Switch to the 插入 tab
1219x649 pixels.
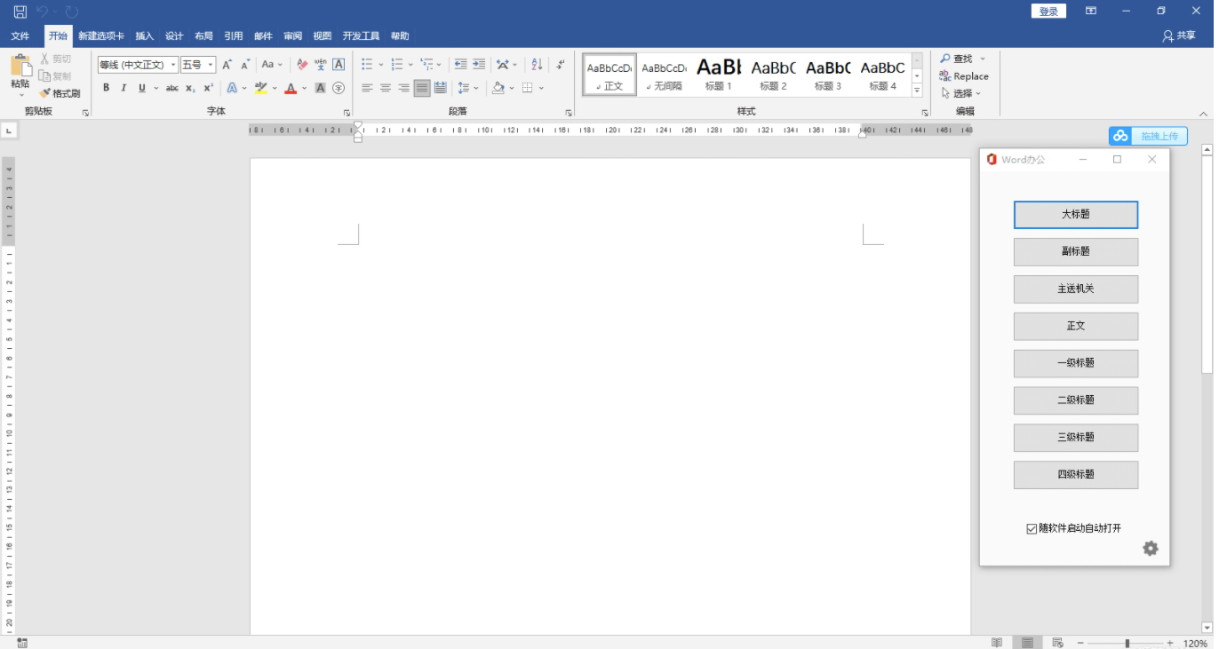click(145, 36)
